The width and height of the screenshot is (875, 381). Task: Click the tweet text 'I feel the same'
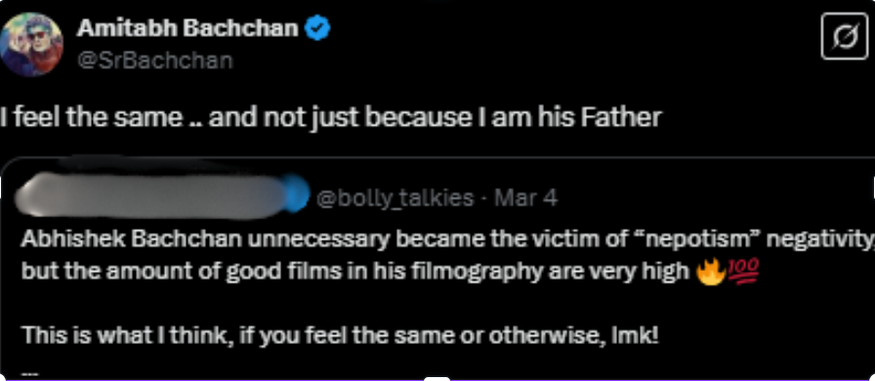point(91,118)
